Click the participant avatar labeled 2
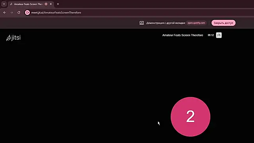This screenshot has height=143, width=254. click(x=190, y=117)
